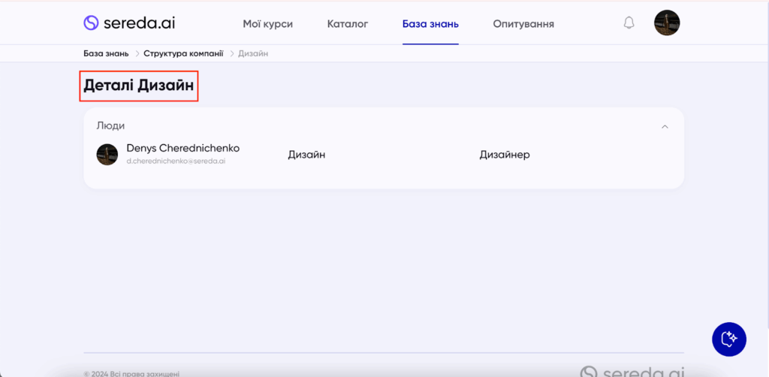Open the Denys Cherednichenko name link
This screenshot has height=377, width=769.
point(182,148)
